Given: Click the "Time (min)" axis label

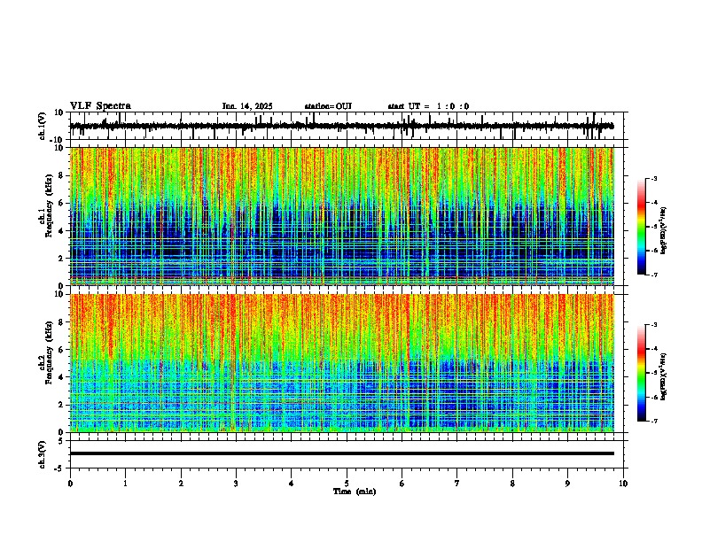Looking at the screenshot, I should click(x=355, y=492).
